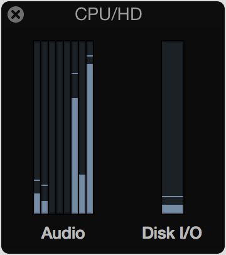Click the peak line in Disk I/O meter
The height and width of the screenshot is (255, 226).
point(173,197)
